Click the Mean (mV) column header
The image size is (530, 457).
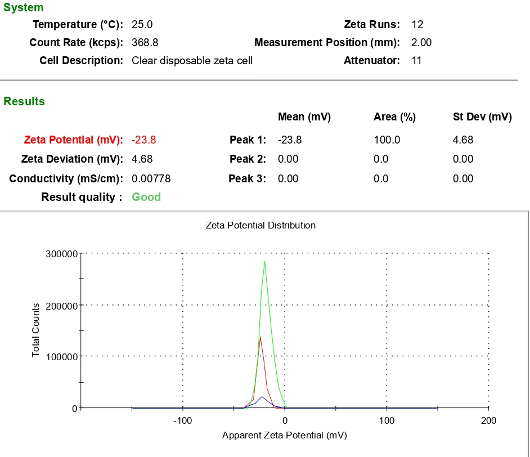[304, 117]
